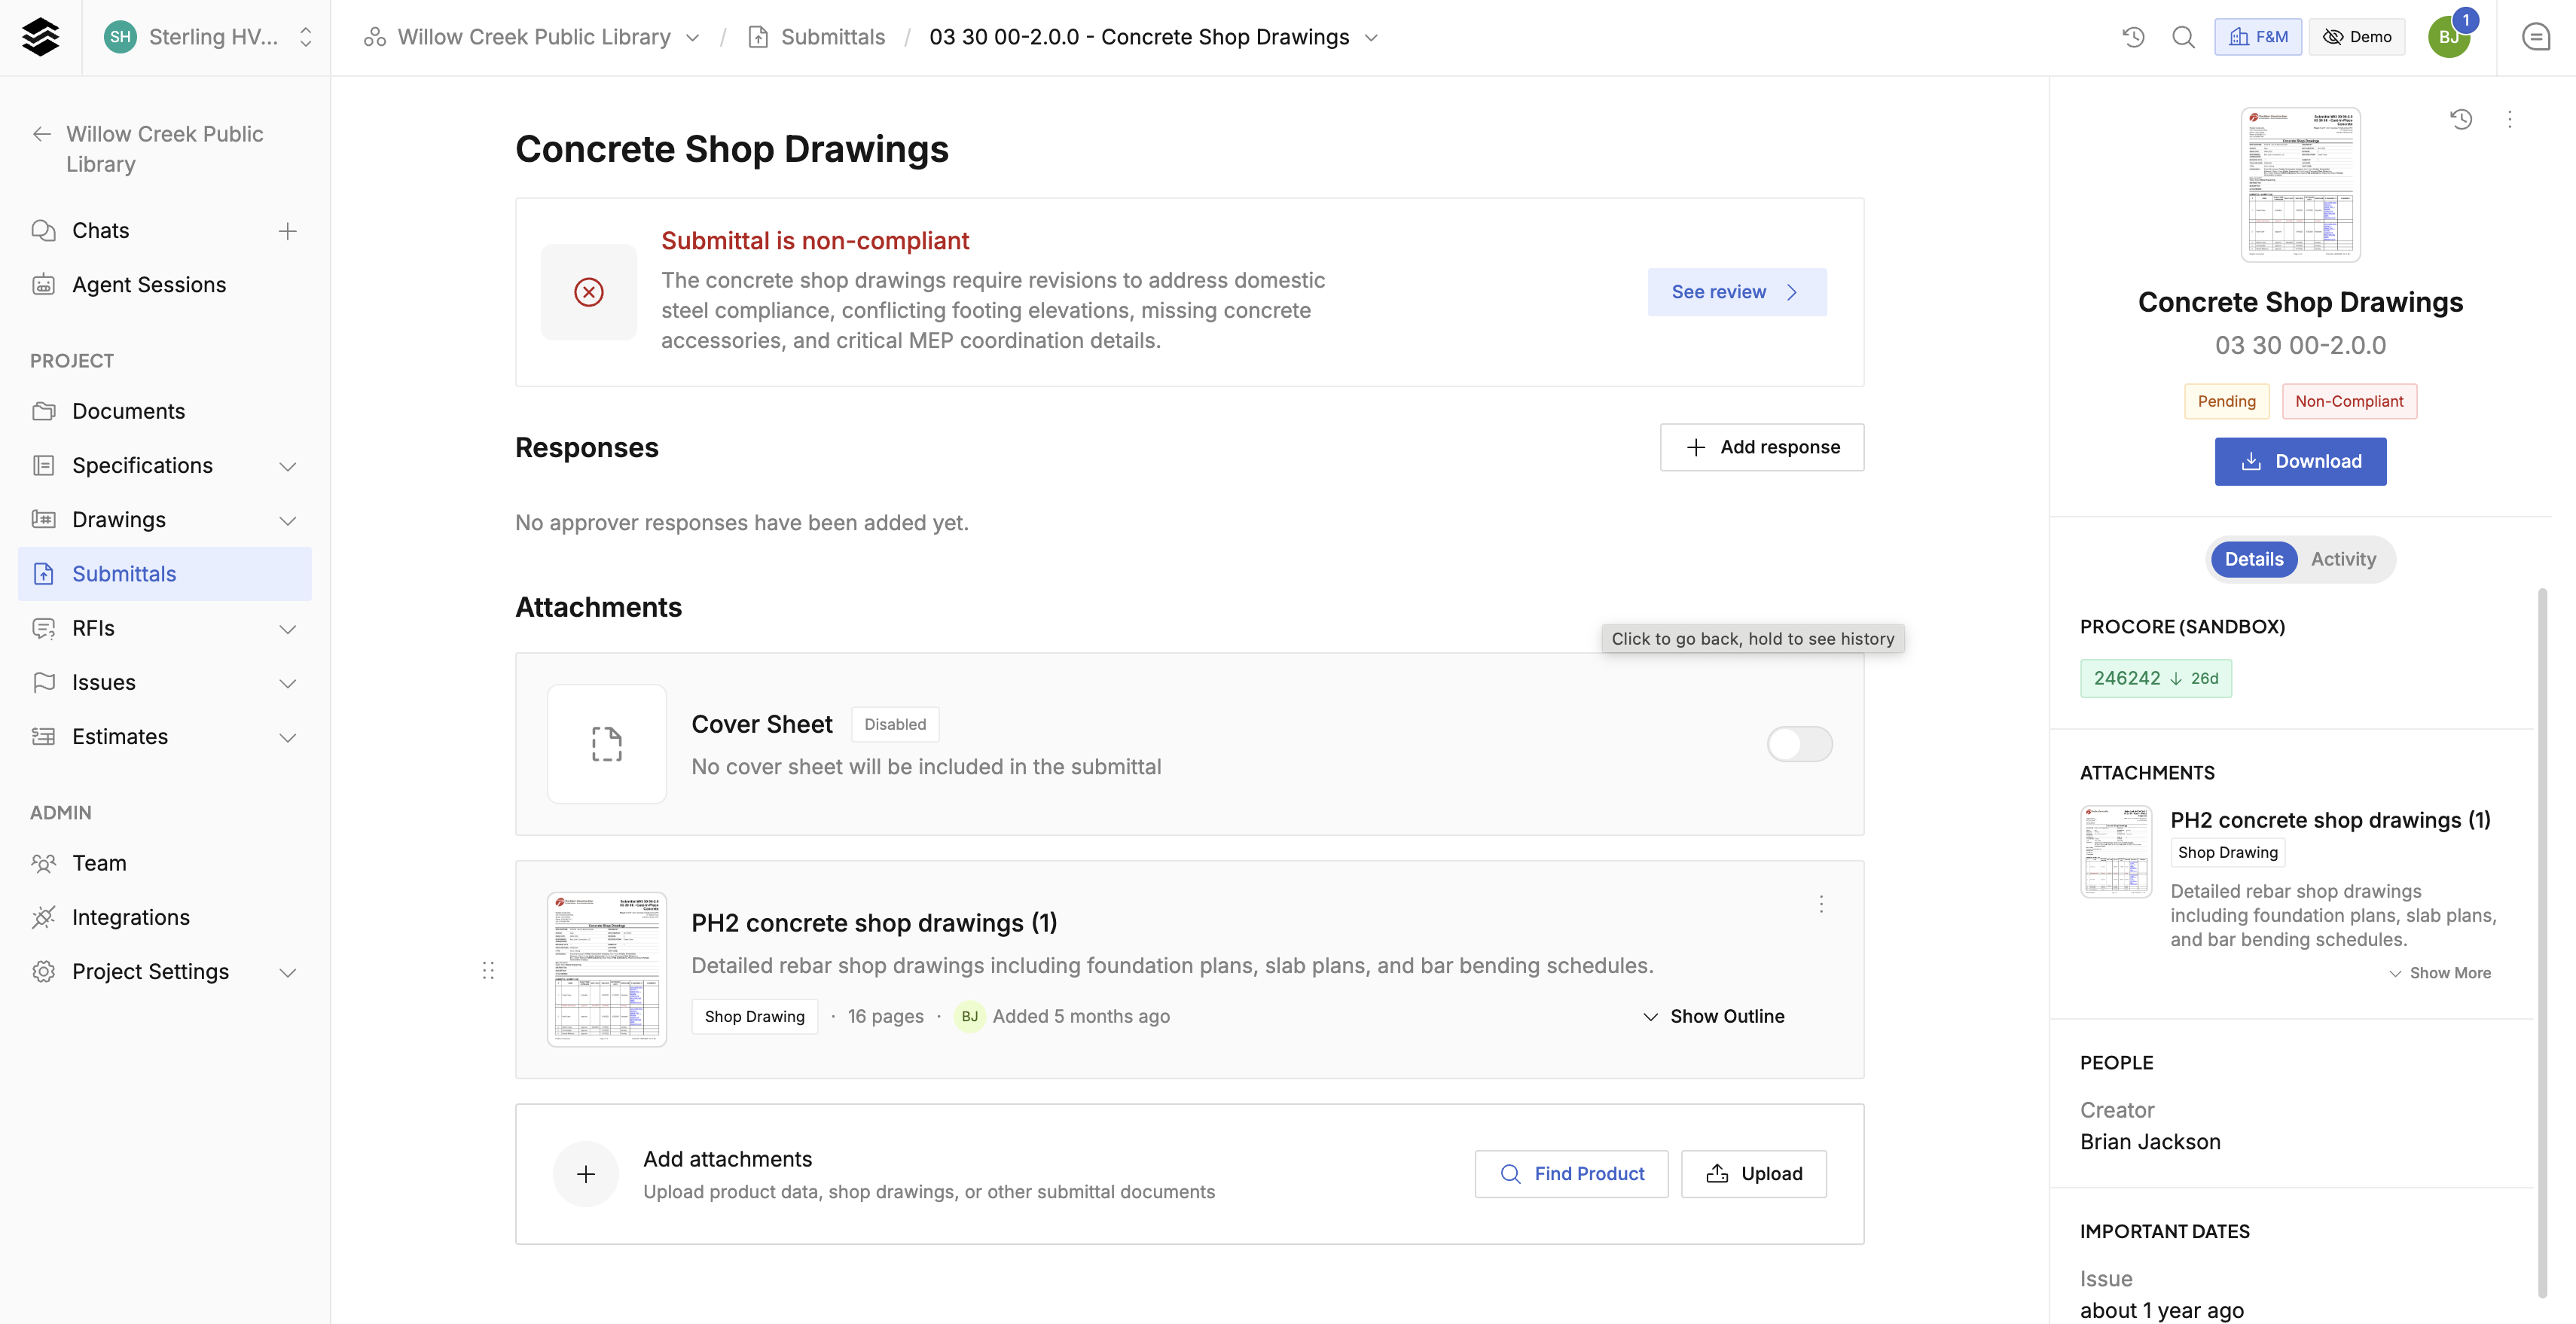The height and width of the screenshot is (1324, 2576).
Task: Expand the Drawings sidebar section
Action: [287, 520]
